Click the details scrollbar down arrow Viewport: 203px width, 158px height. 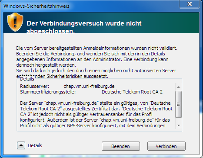click(x=179, y=125)
